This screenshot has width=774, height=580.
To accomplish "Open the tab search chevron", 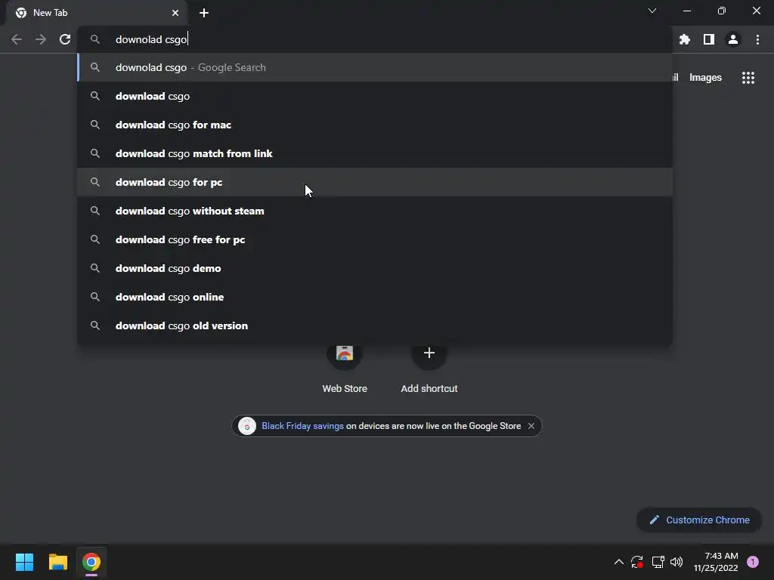I will pos(652,11).
